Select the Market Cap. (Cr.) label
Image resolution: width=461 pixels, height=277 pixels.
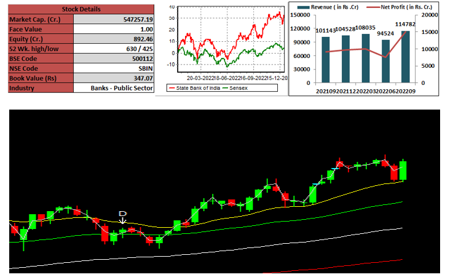pyautogui.click(x=34, y=20)
